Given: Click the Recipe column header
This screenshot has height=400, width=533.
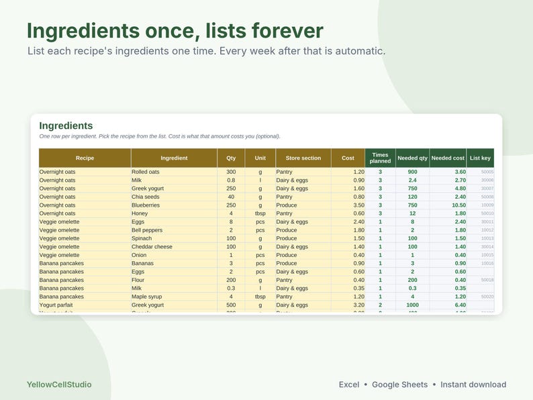Looking at the screenshot, I should (x=85, y=158).
